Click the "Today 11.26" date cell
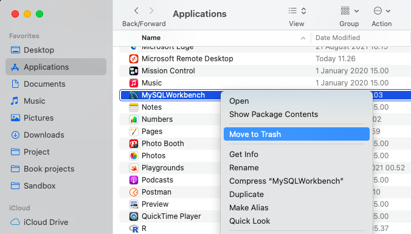Viewport: 411px width, 234px height. coord(336,59)
